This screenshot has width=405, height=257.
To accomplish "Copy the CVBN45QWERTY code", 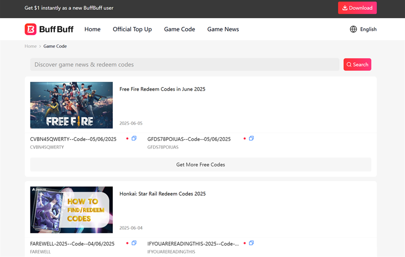I will 134,139.
